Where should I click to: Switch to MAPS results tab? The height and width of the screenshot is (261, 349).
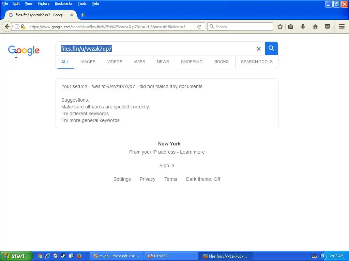(139, 62)
